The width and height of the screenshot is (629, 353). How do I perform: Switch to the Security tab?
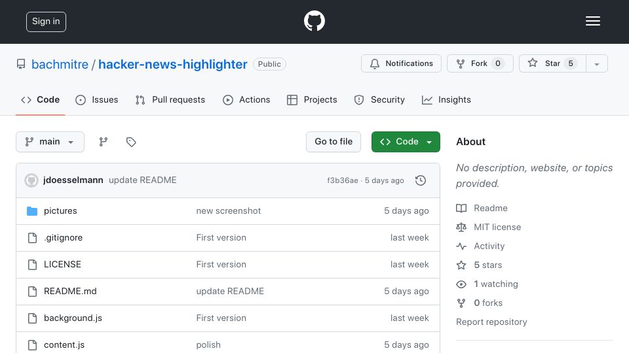tap(379, 99)
